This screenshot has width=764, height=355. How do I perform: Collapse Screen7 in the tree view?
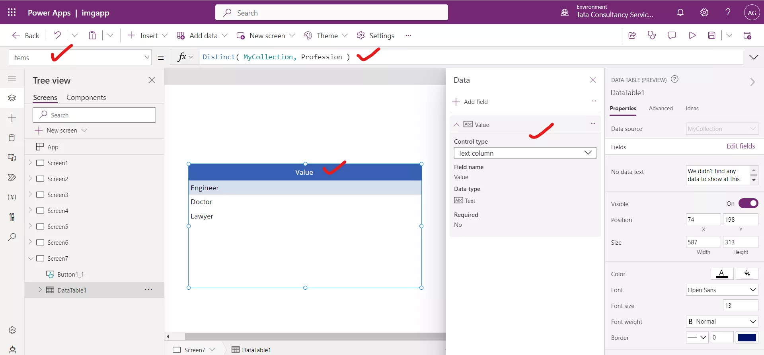click(x=31, y=258)
